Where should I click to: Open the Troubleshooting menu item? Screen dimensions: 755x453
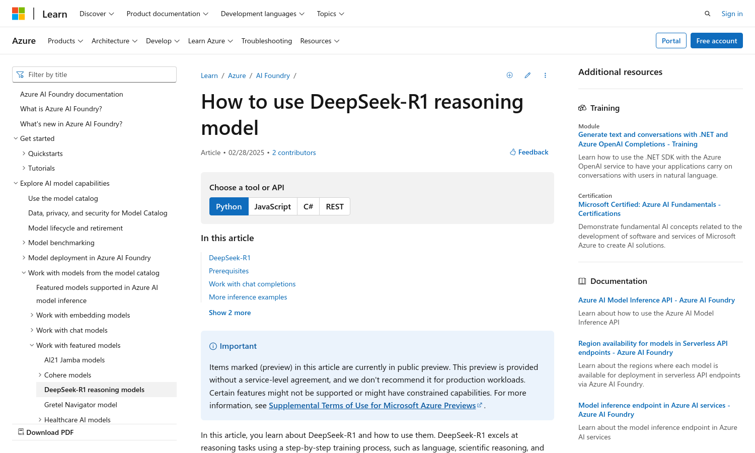[x=266, y=41]
